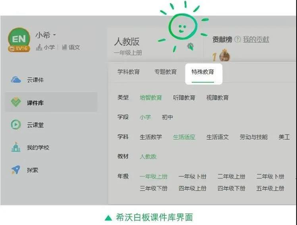Select 生活语文 subject filter
This screenshot has height=225, width=297.
coord(217,137)
